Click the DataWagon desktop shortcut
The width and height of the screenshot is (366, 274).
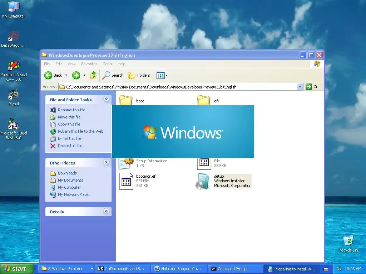point(14,39)
